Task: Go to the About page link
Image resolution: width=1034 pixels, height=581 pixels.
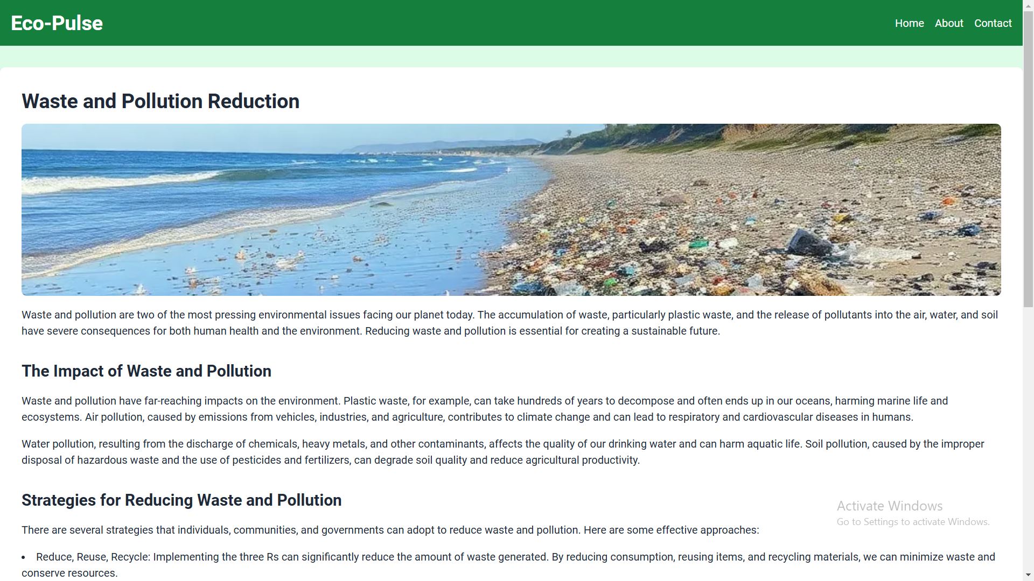Action: point(948,23)
